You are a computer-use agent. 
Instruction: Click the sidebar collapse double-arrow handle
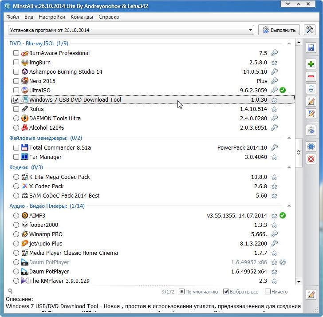(299, 153)
